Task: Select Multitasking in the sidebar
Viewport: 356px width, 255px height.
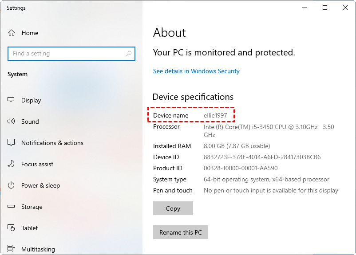Action: 38,249
